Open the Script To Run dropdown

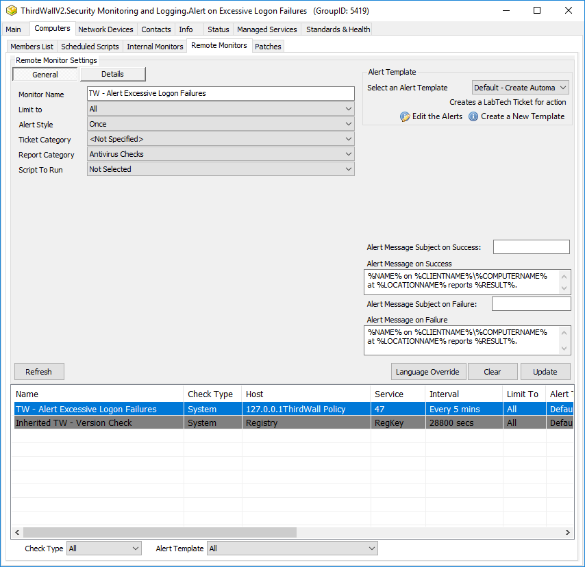pyautogui.click(x=221, y=169)
